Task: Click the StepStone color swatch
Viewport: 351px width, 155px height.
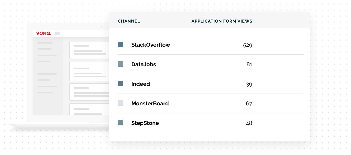Action: pos(121,123)
